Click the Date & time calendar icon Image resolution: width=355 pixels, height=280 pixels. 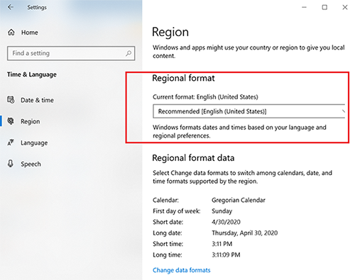(x=11, y=100)
